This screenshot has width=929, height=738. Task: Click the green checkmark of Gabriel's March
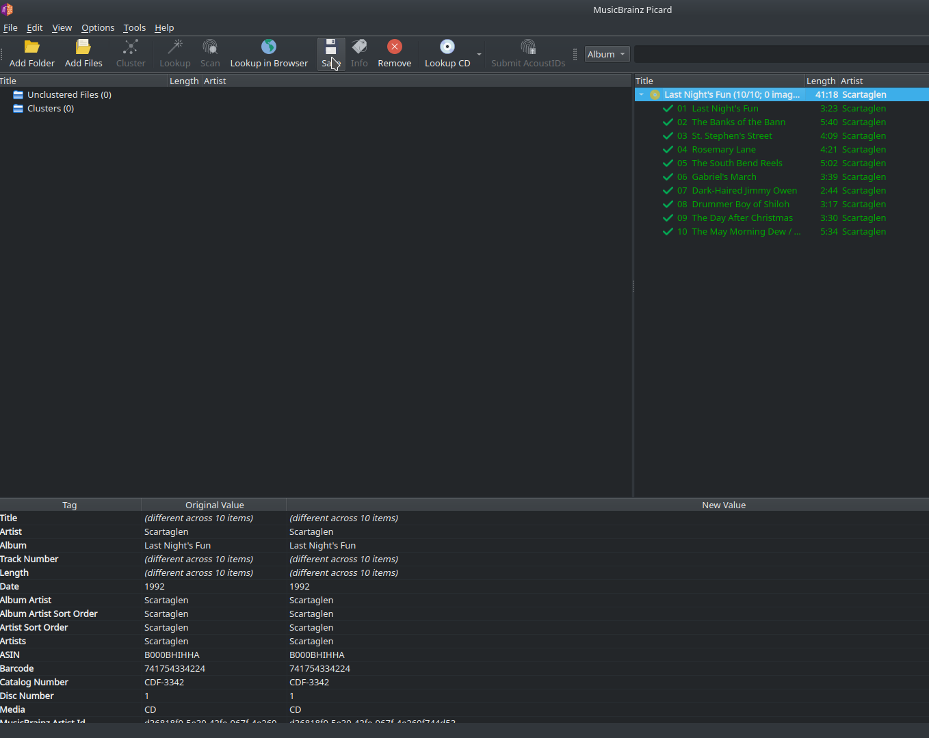pos(668,177)
